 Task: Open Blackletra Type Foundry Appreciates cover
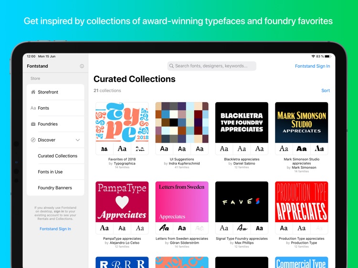click(x=242, y=123)
